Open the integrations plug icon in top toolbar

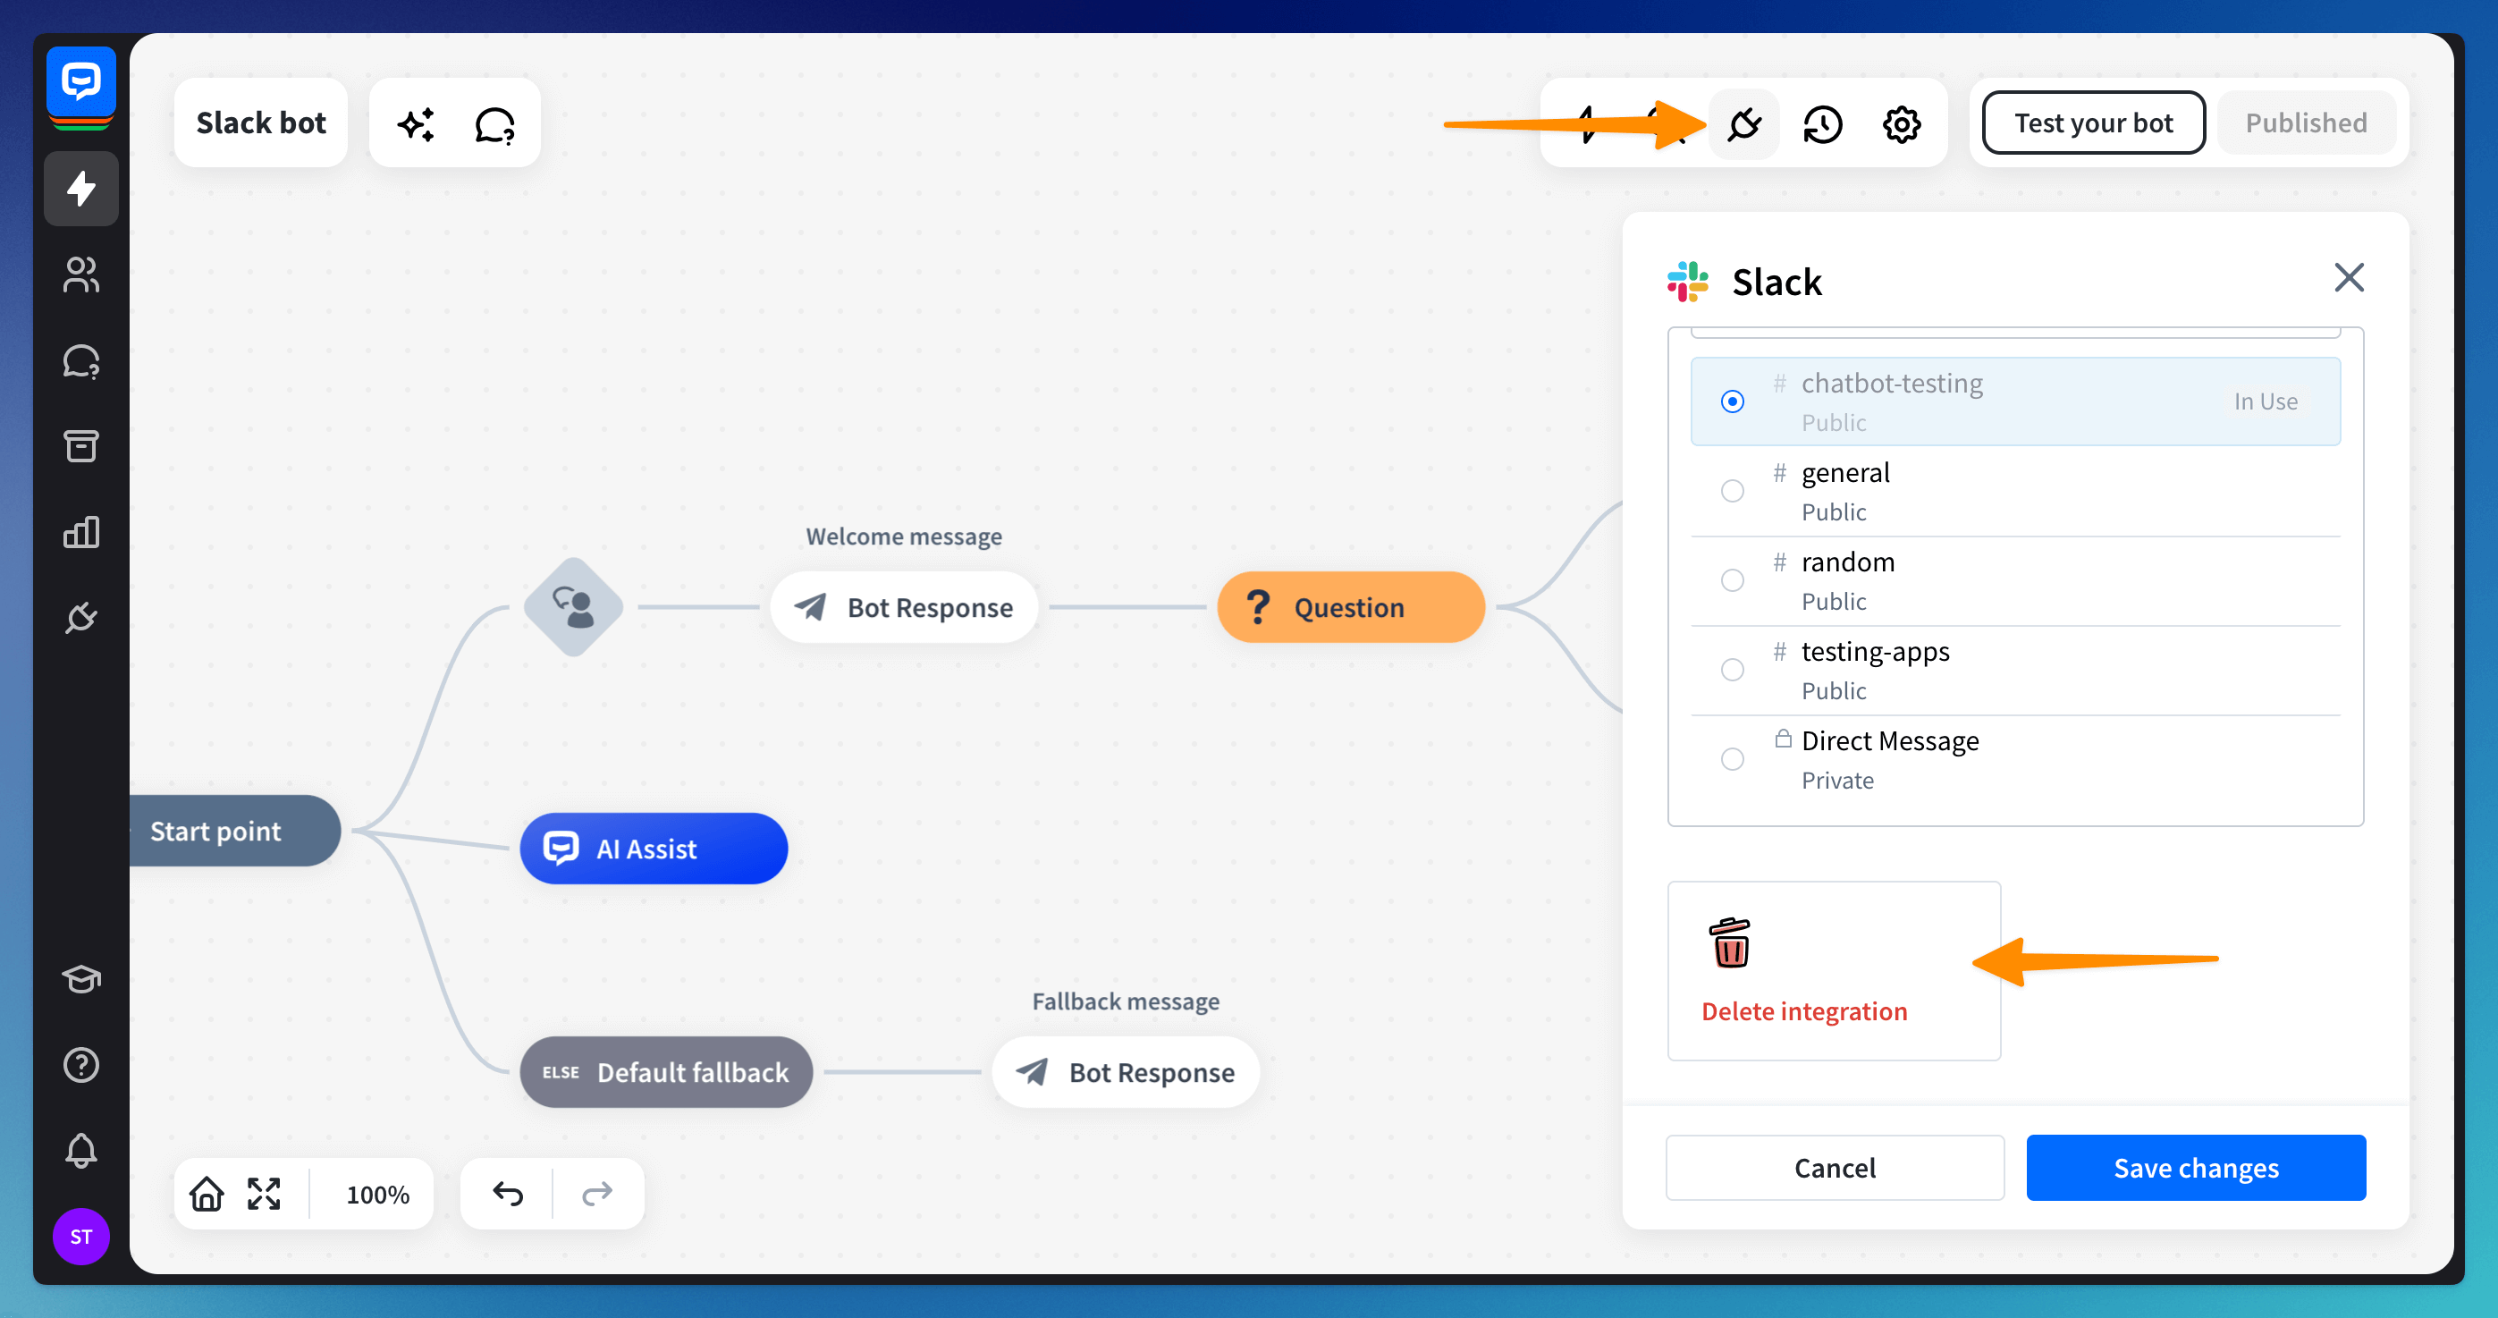pos(1743,124)
